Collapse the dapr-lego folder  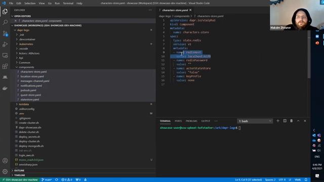click(x=23, y=30)
